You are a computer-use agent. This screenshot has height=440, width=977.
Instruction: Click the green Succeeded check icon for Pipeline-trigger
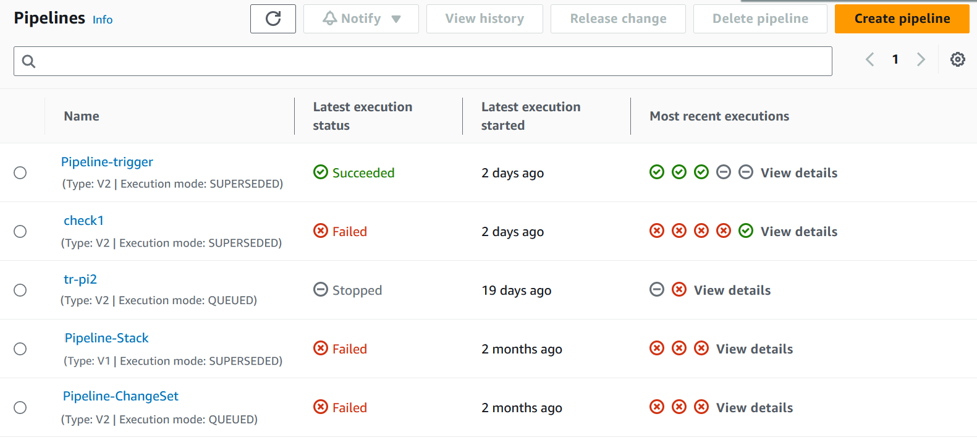click(x=321, y=172)
